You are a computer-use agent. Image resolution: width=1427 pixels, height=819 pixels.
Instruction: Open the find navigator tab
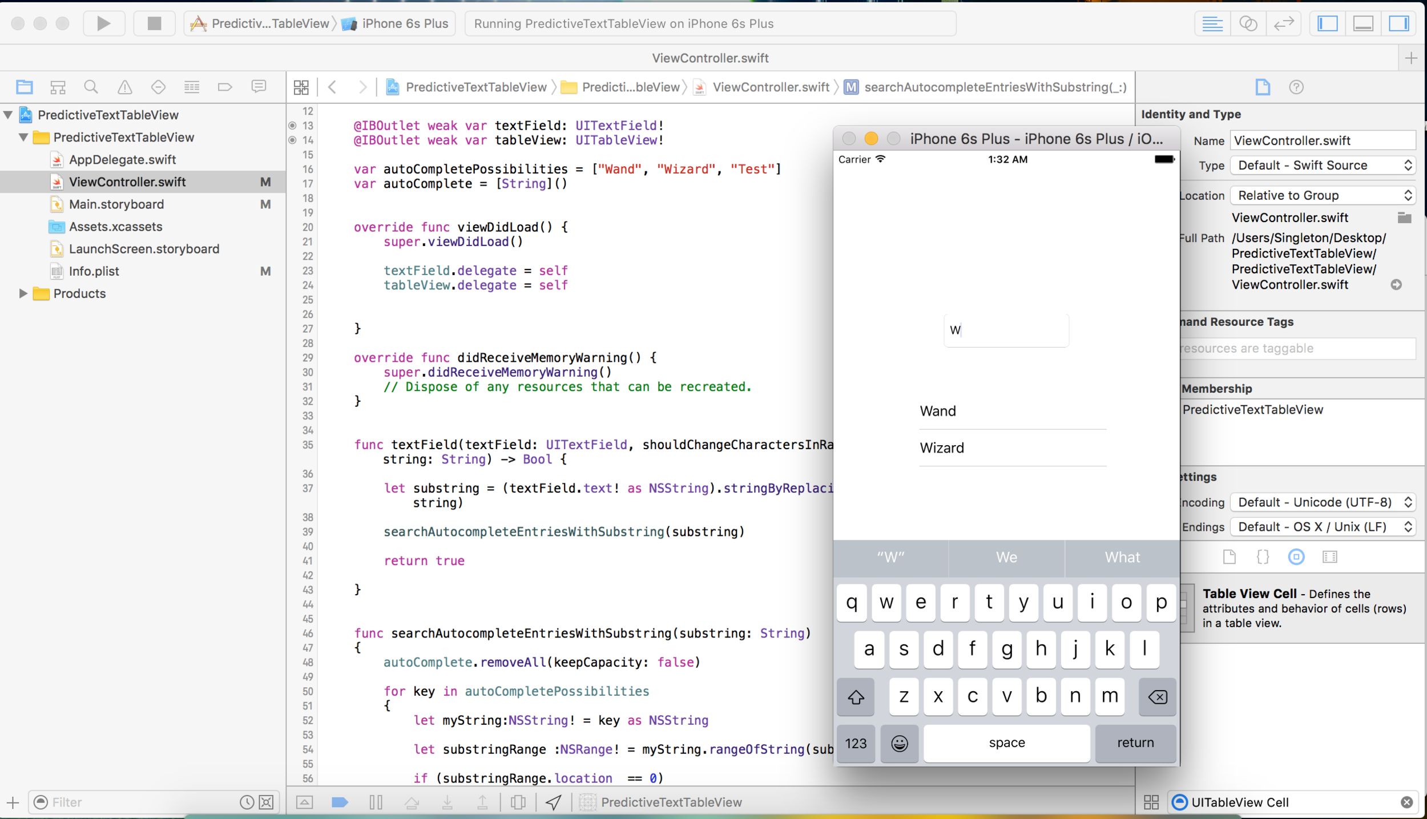[x=91, y=87]
